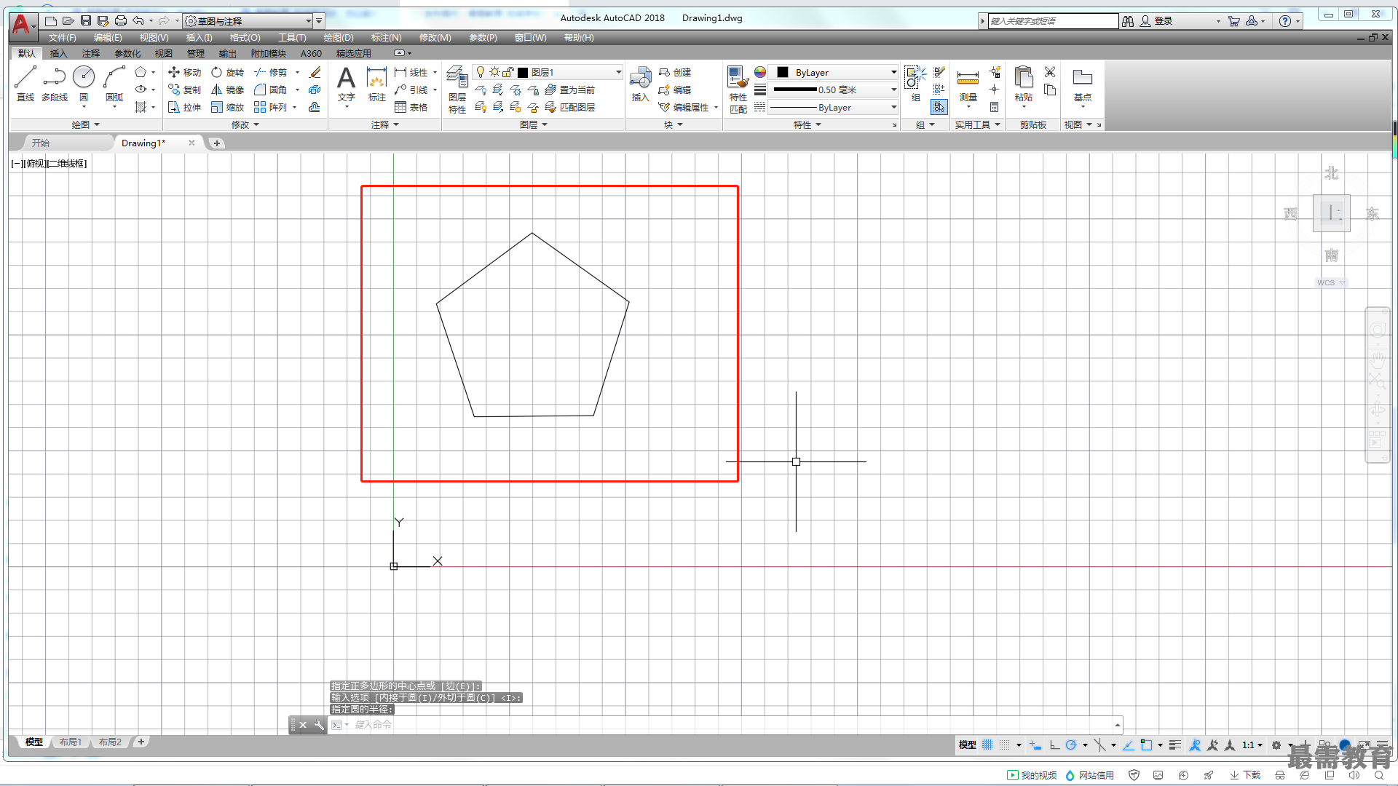Click the Save icon in quick access toolbar

(x=86, y=20)
